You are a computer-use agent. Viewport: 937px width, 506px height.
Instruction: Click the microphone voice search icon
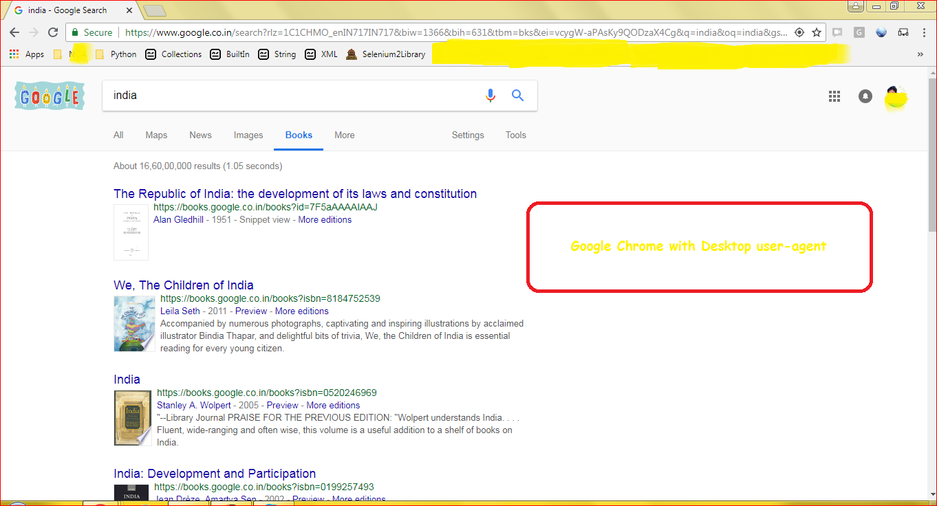coord(491,96)
